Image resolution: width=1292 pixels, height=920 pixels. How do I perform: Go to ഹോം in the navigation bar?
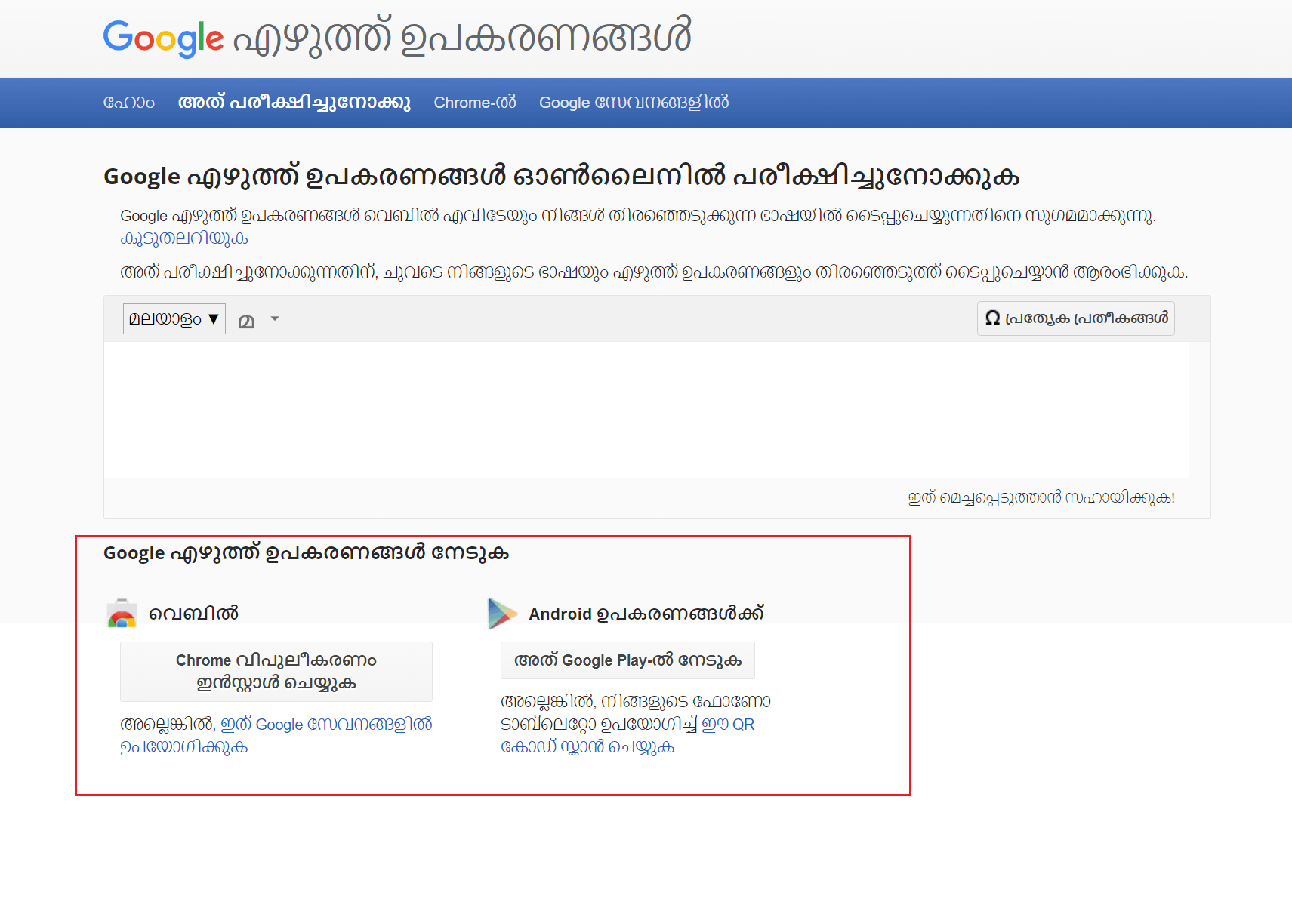point(129,102)
